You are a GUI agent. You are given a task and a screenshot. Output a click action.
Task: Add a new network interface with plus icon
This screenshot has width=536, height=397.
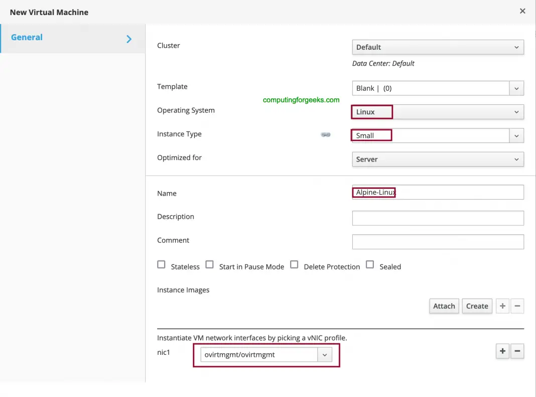point(502,351)
